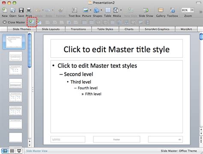The width and height of the screenshot is (203, 154).
Task: Click the grayed New Slide icon
Action: point(131,10)
